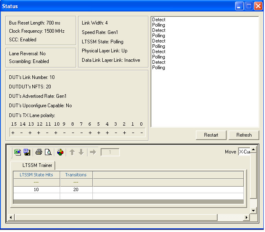Click LTSSM State: Polling text

(103, 42)
